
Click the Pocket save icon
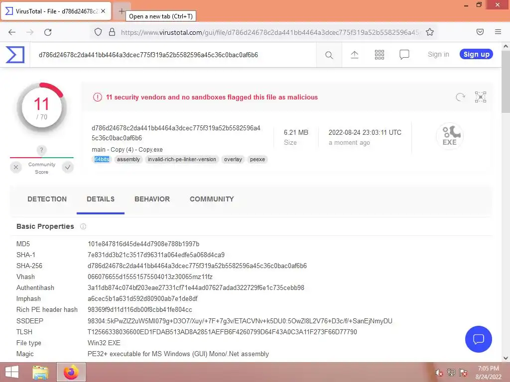(x=480, y=32)
